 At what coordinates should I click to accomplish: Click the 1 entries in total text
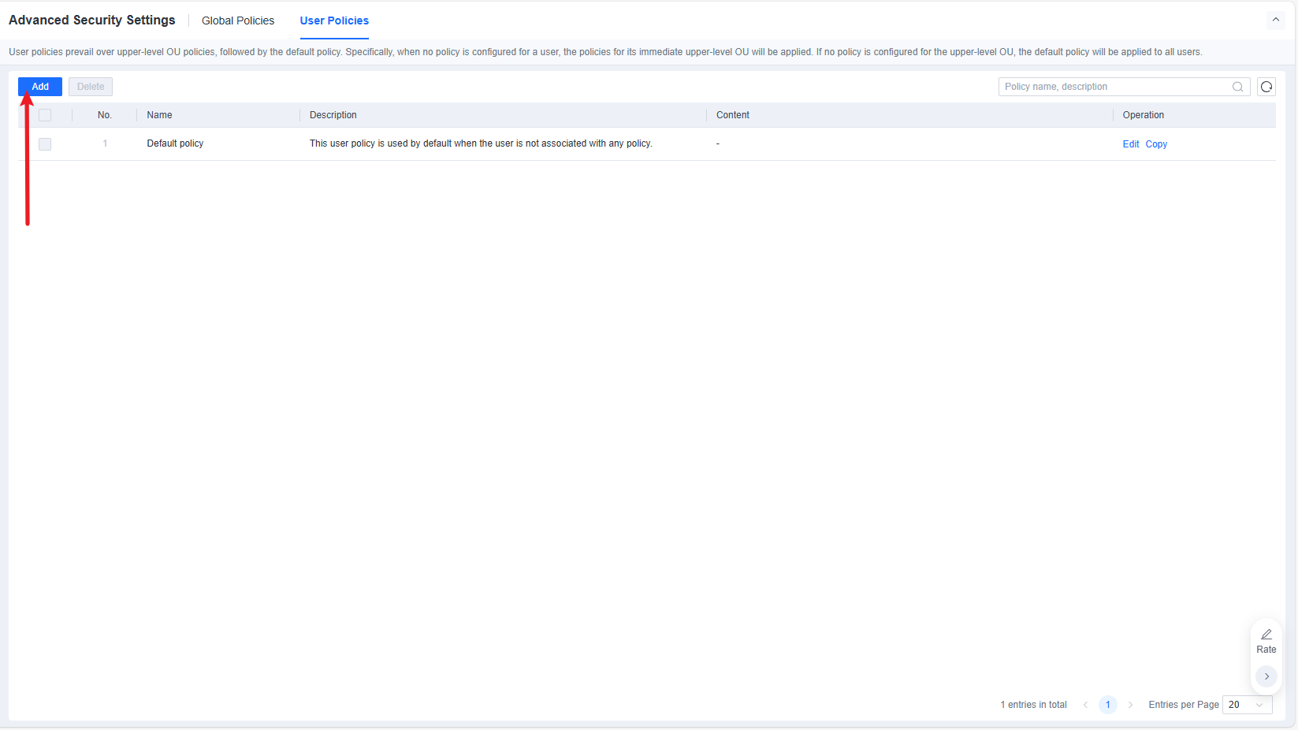pyautogui.click(x=1034, y=705)
